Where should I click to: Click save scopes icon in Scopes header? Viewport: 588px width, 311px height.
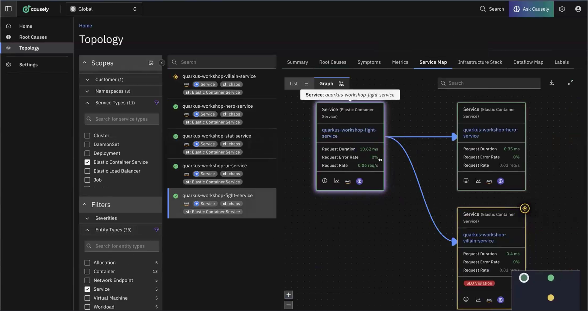tap(151, 63)
